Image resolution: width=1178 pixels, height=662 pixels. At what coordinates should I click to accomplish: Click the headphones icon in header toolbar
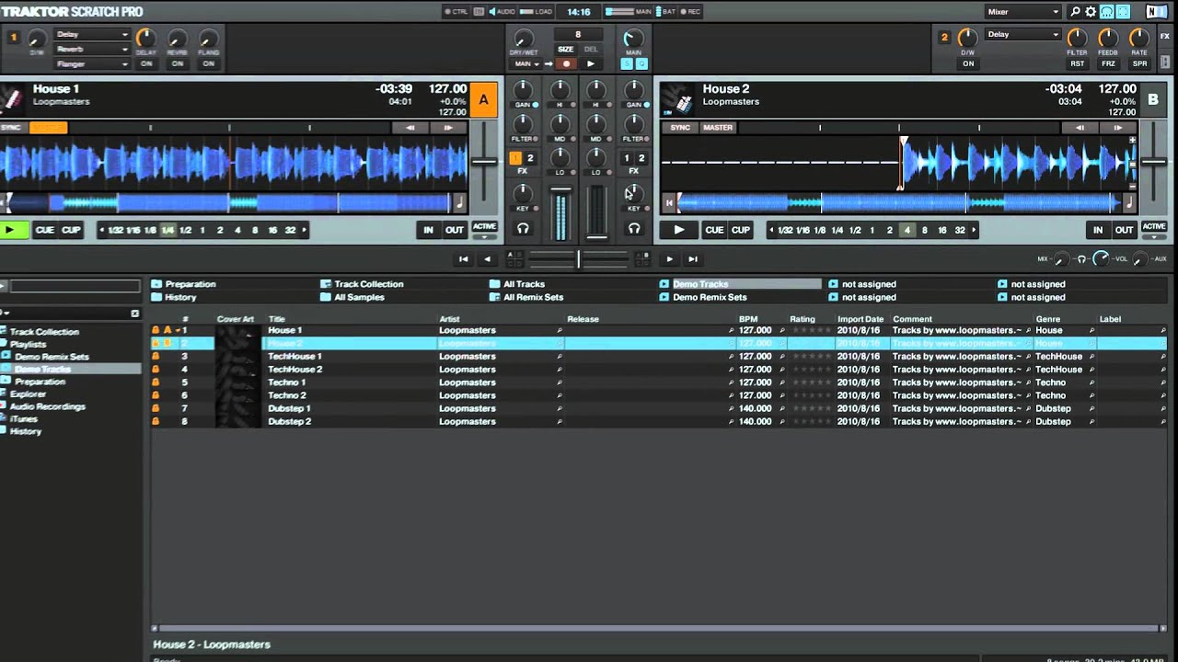[1107, 12]
